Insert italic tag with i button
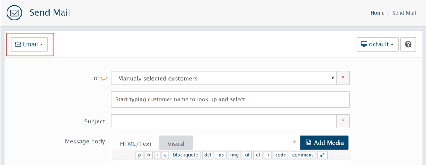Image resolution: width=426 pixels, height=165 pixels. pos(157,155)
